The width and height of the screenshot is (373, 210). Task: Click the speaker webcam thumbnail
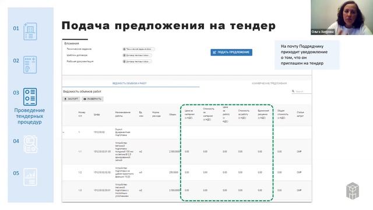point(342,17)
